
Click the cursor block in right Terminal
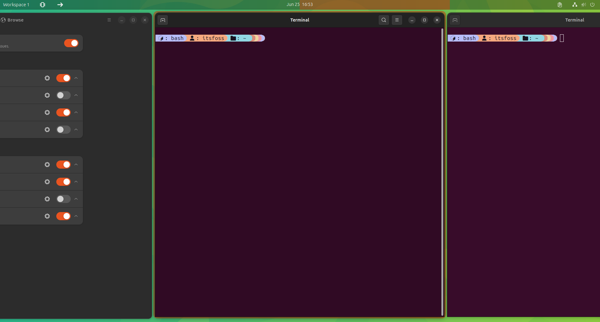(x=562, y=38)
